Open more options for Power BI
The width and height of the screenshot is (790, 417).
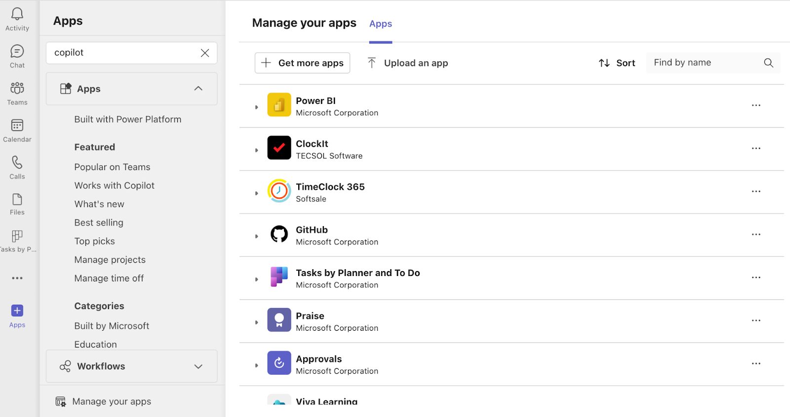[756, 105]
